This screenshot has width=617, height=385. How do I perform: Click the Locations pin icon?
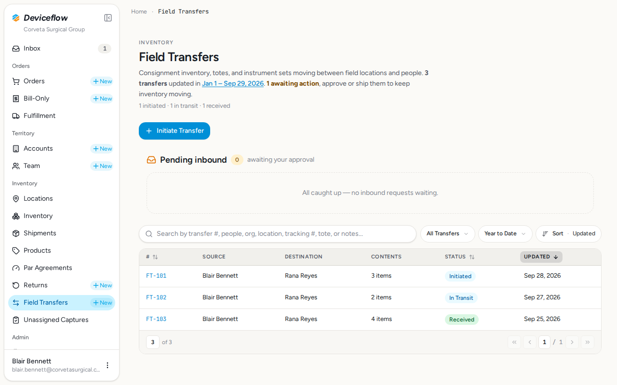coord(16,199)
